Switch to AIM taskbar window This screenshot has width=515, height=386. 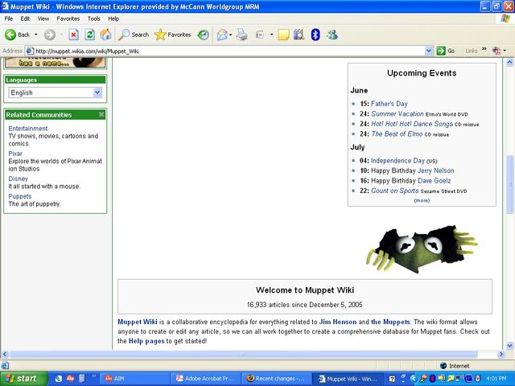(134, 379)
